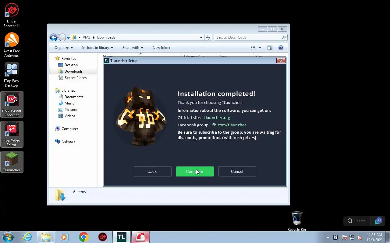Expand the address bar history dropdown

(201, 37)
